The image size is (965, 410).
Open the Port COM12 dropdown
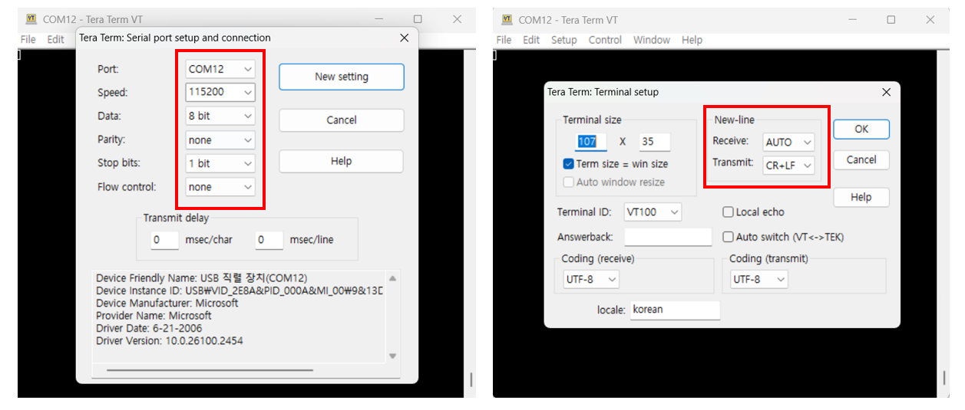[x=220, y=69]
